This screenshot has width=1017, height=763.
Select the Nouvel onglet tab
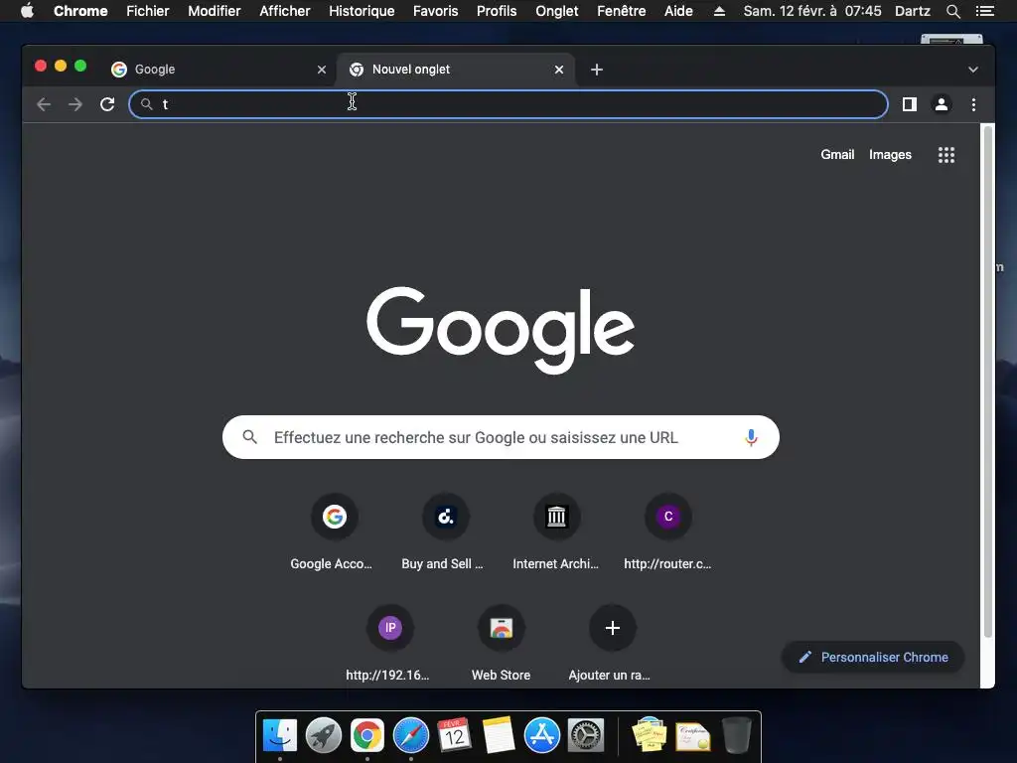[x=455, y=70]
